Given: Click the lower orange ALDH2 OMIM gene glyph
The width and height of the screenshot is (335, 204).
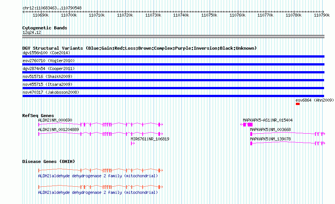Looking at the screenshot, I should pyautogui.click(x=100, y=187).
